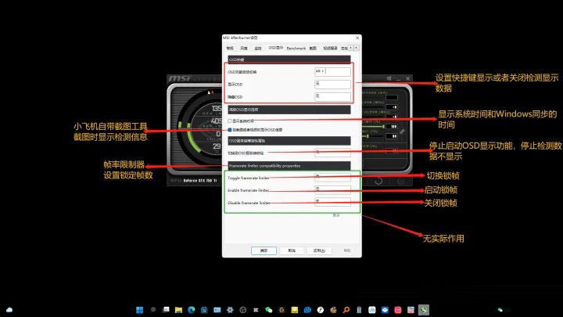The width and height of the screenshot is (563, 317).
Task: Click the temp limit slider handle in Afterburner
Action: click(368, 136)
